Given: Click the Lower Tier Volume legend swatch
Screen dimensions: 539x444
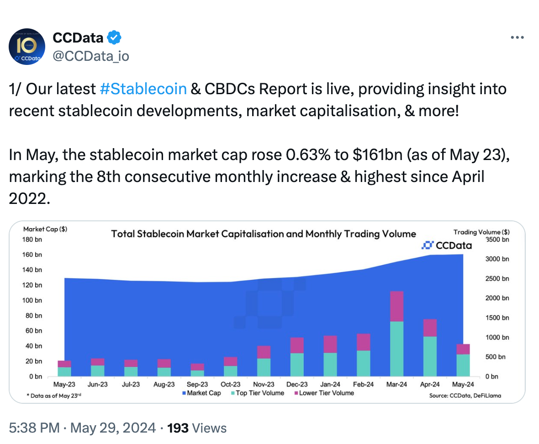Looking at the screenshot, I should pyautogui.click(x=296, y=393).
